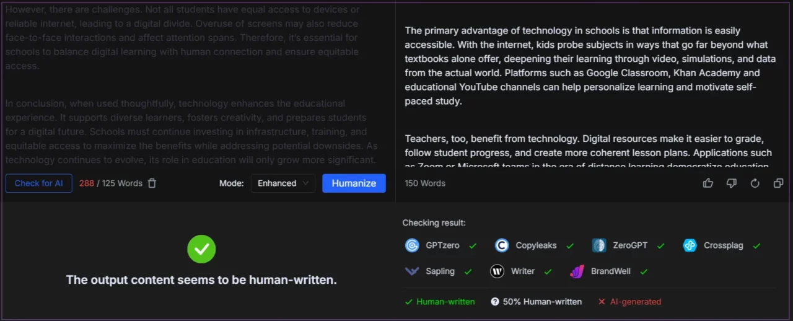
Task: Open the Enhanced mode dropdown
Action: tap(283, 183)
